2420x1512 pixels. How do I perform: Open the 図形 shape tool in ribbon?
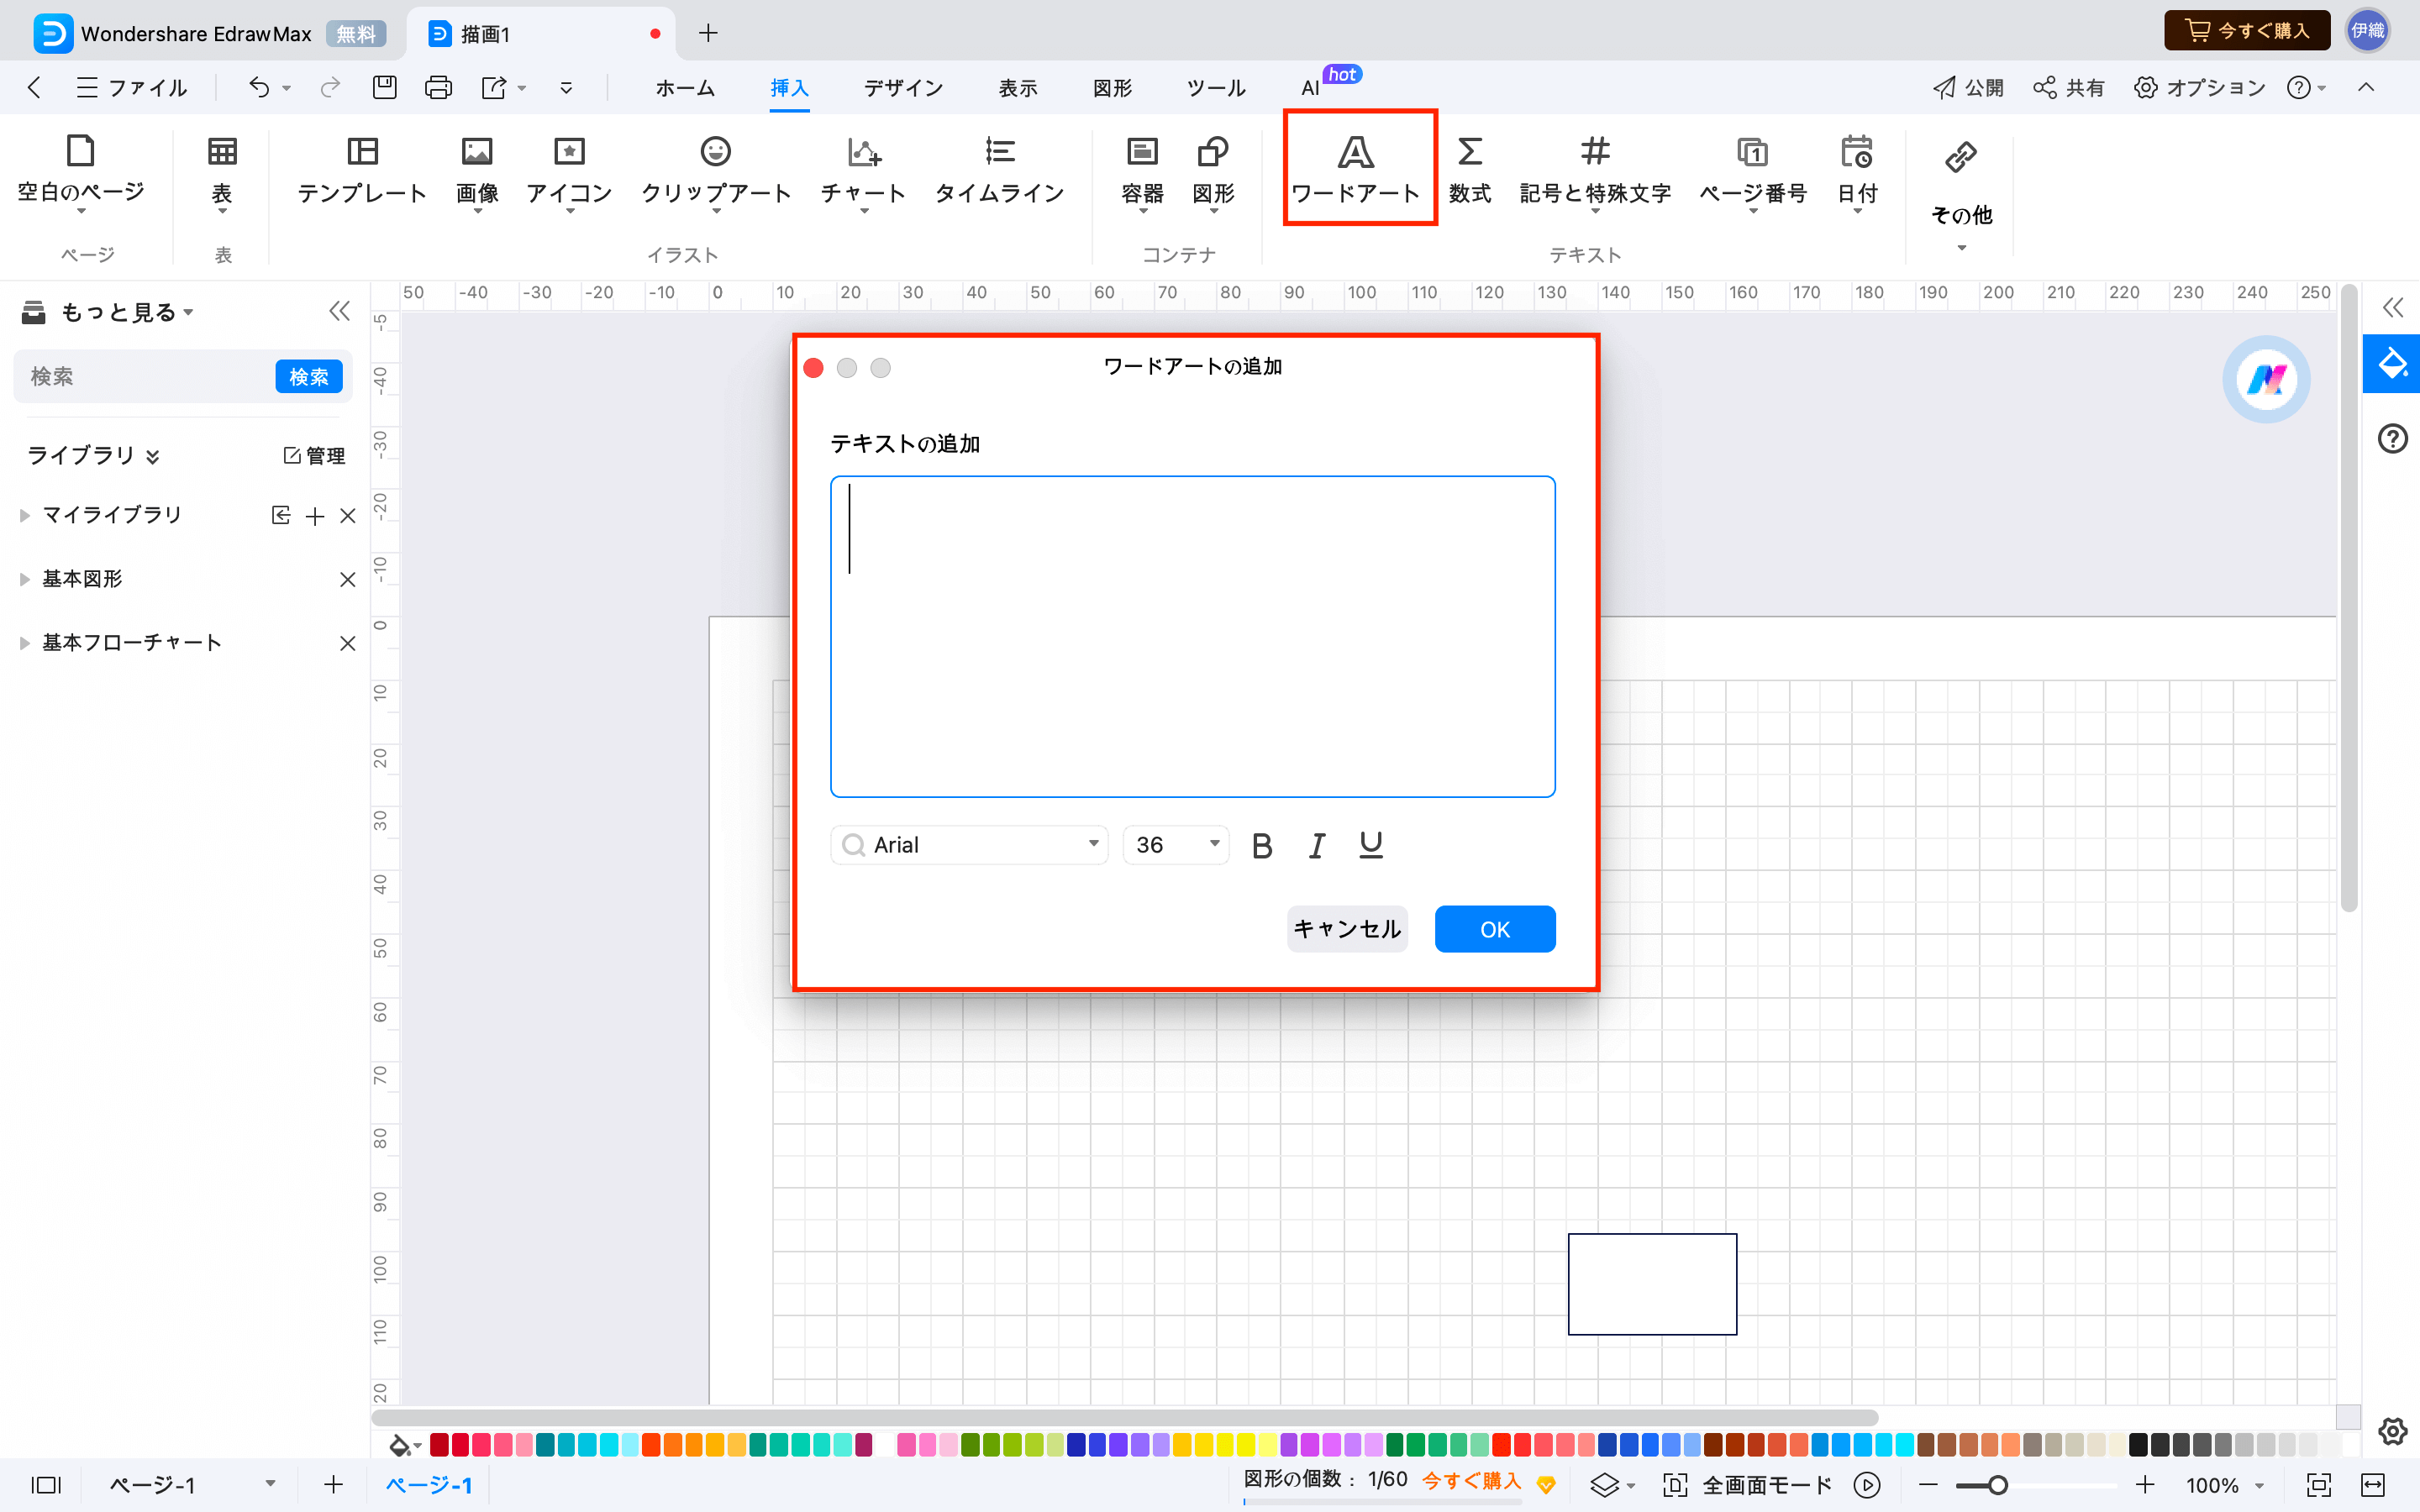(x=1213, y=172)
